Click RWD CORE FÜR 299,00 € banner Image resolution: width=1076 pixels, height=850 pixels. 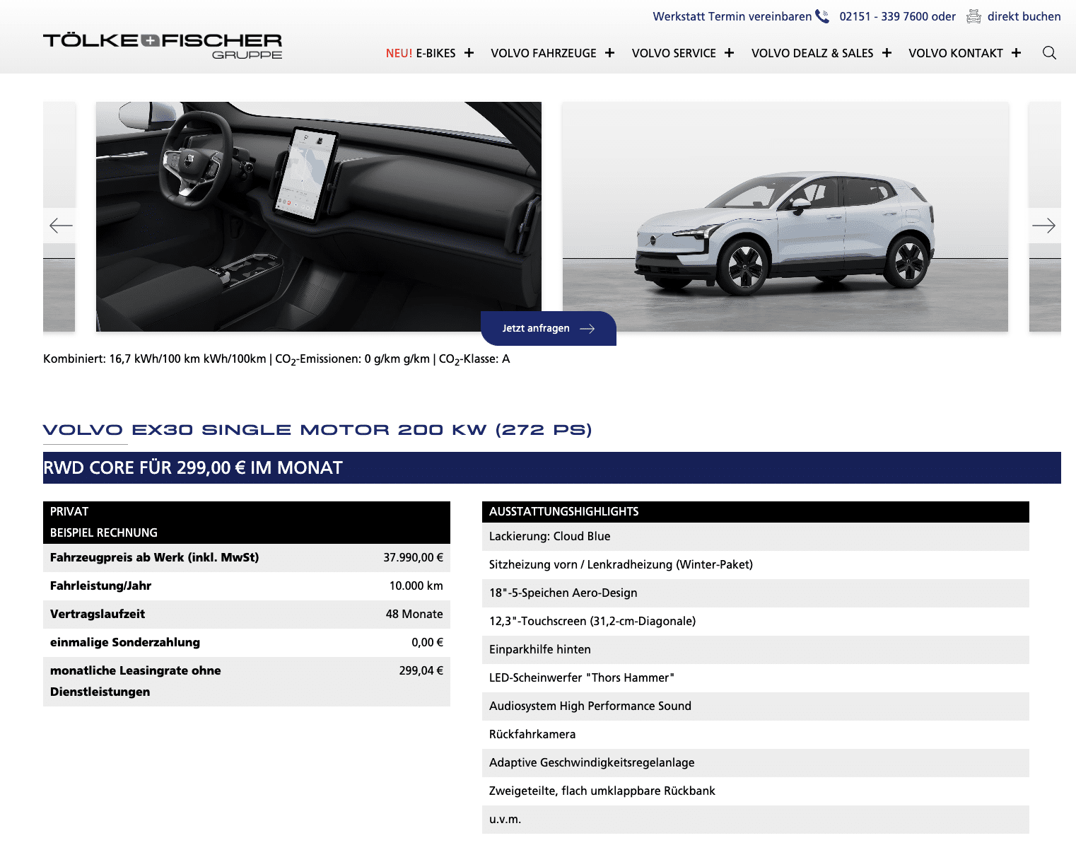tap(552, 467)
